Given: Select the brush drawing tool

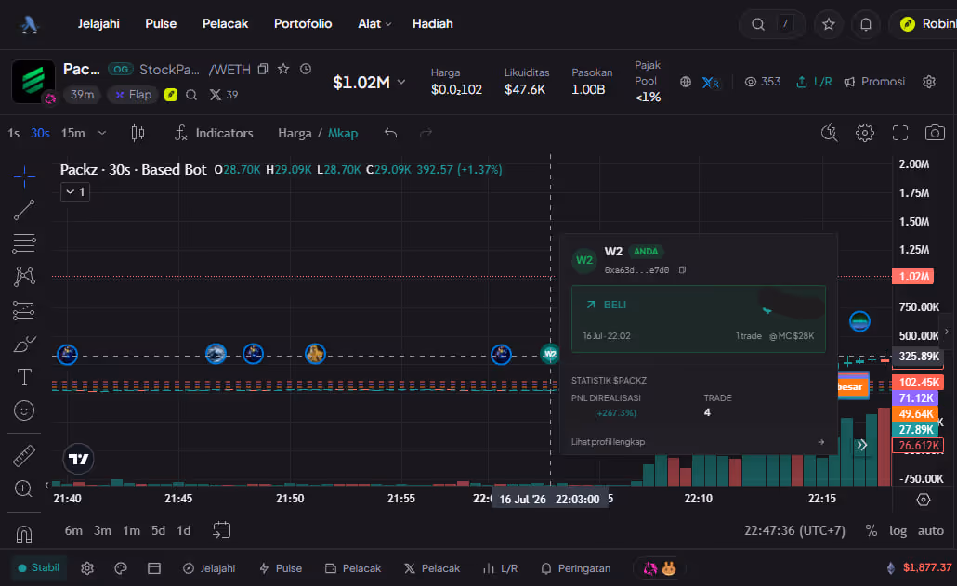Looking at the screenshot, I should coord(24,344).
